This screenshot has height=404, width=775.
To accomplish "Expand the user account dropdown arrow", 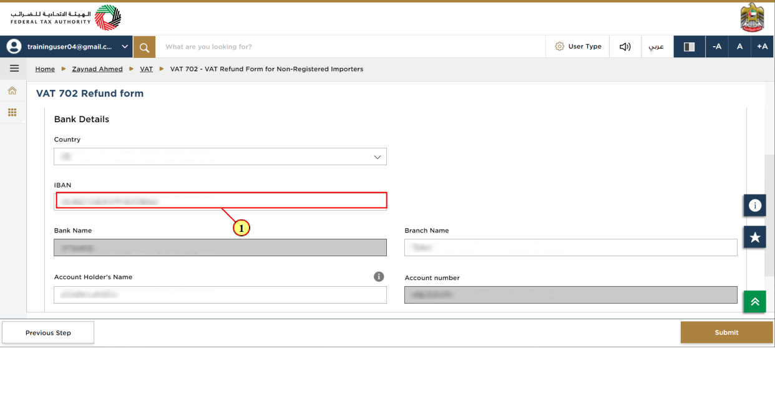I will (x=125, y=47).
